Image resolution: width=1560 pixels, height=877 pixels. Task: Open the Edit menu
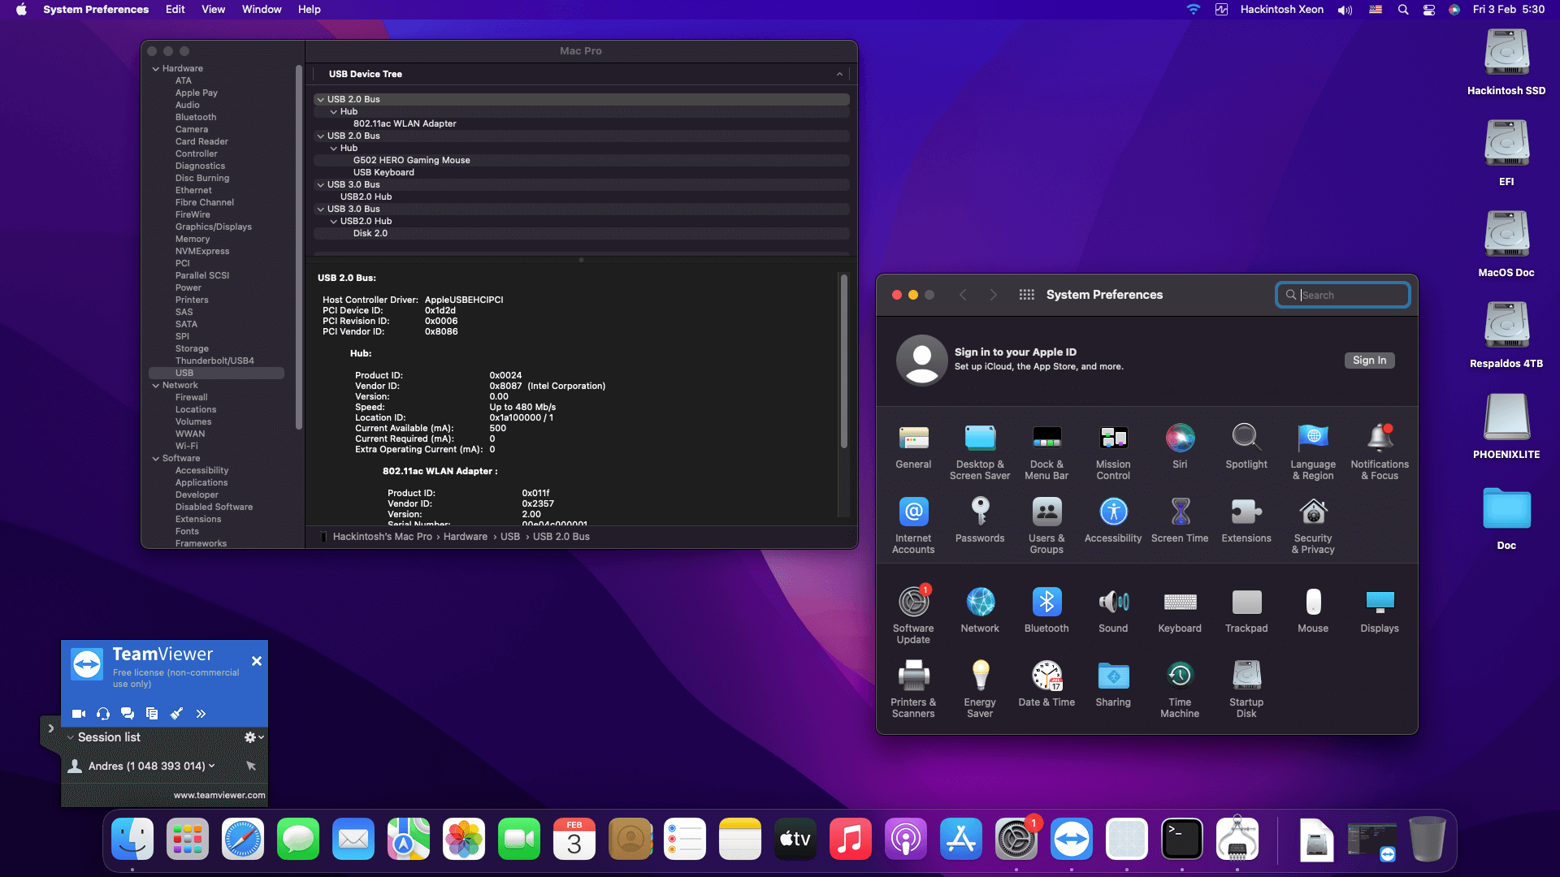(175, 10)
